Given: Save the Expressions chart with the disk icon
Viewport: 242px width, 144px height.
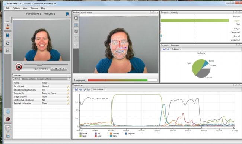Looking at the screenshot, I should [x=76, y=89].
